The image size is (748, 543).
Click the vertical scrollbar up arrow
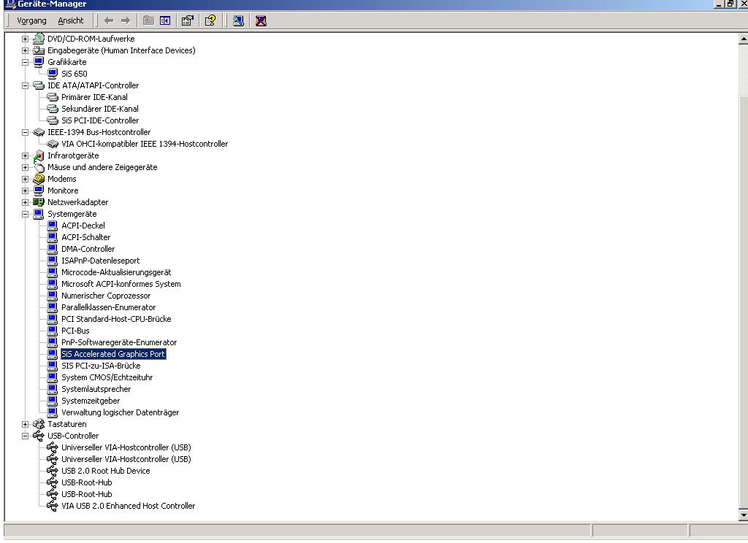click(743, 39)
